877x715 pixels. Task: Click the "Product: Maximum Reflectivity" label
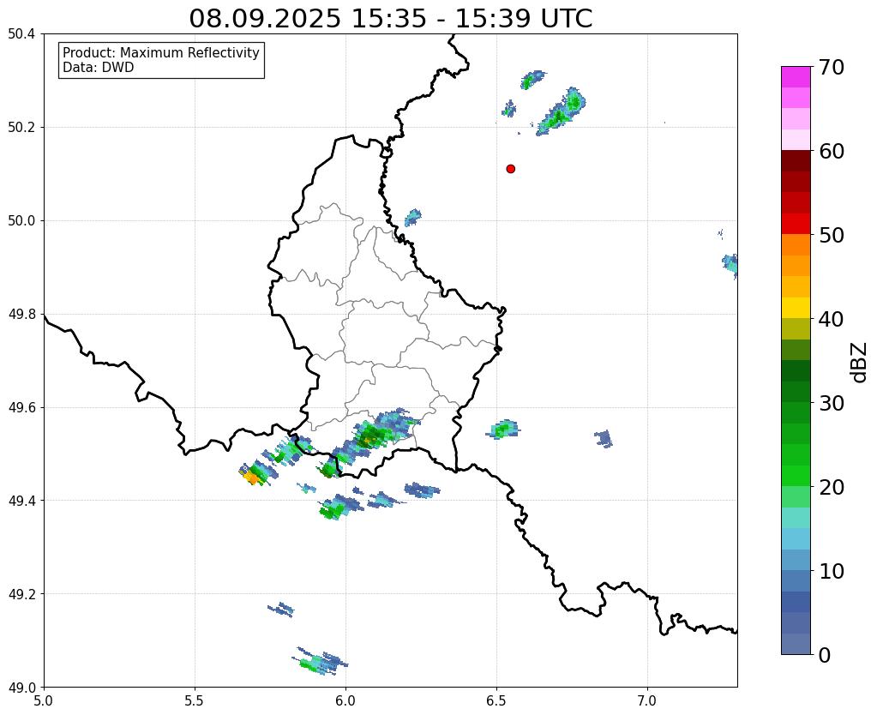[x=161, y=52]
